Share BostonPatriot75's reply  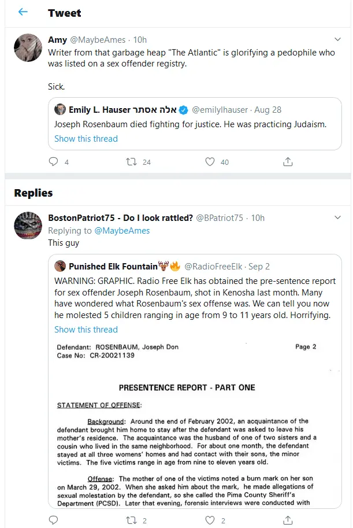[x=288, y=520]
